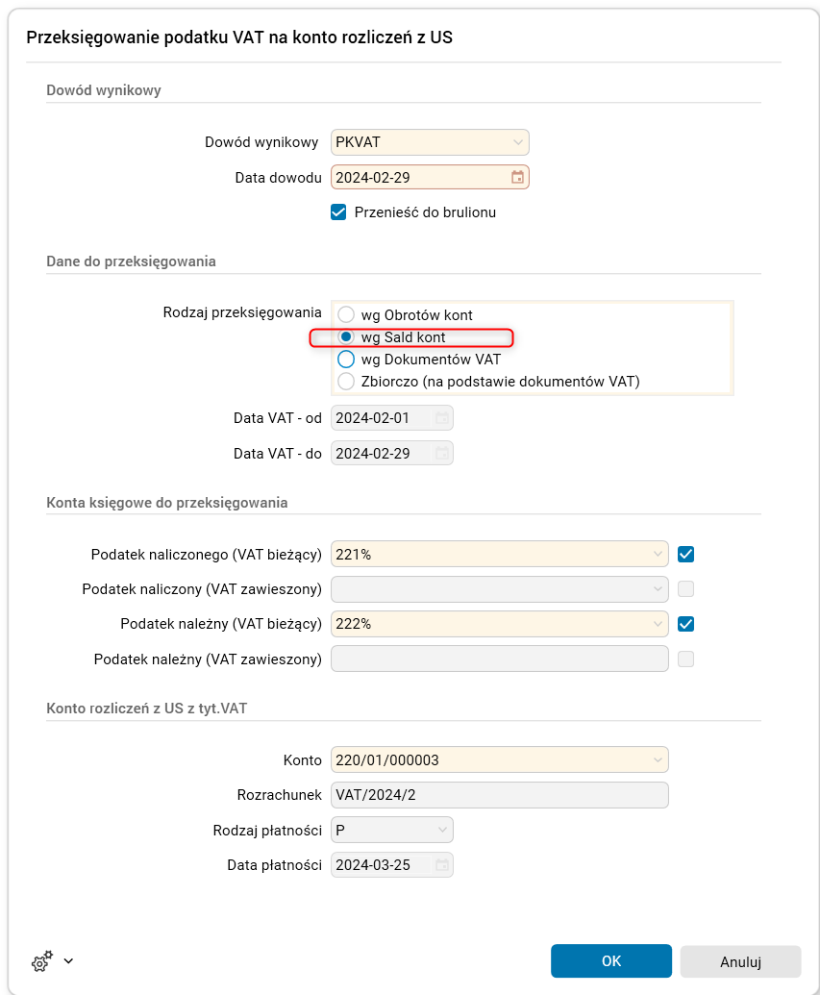The width and height of the screenshot is (820, 995).
Task: Open the Podatek należny 222% dropdown
Action: pos(658,624)
